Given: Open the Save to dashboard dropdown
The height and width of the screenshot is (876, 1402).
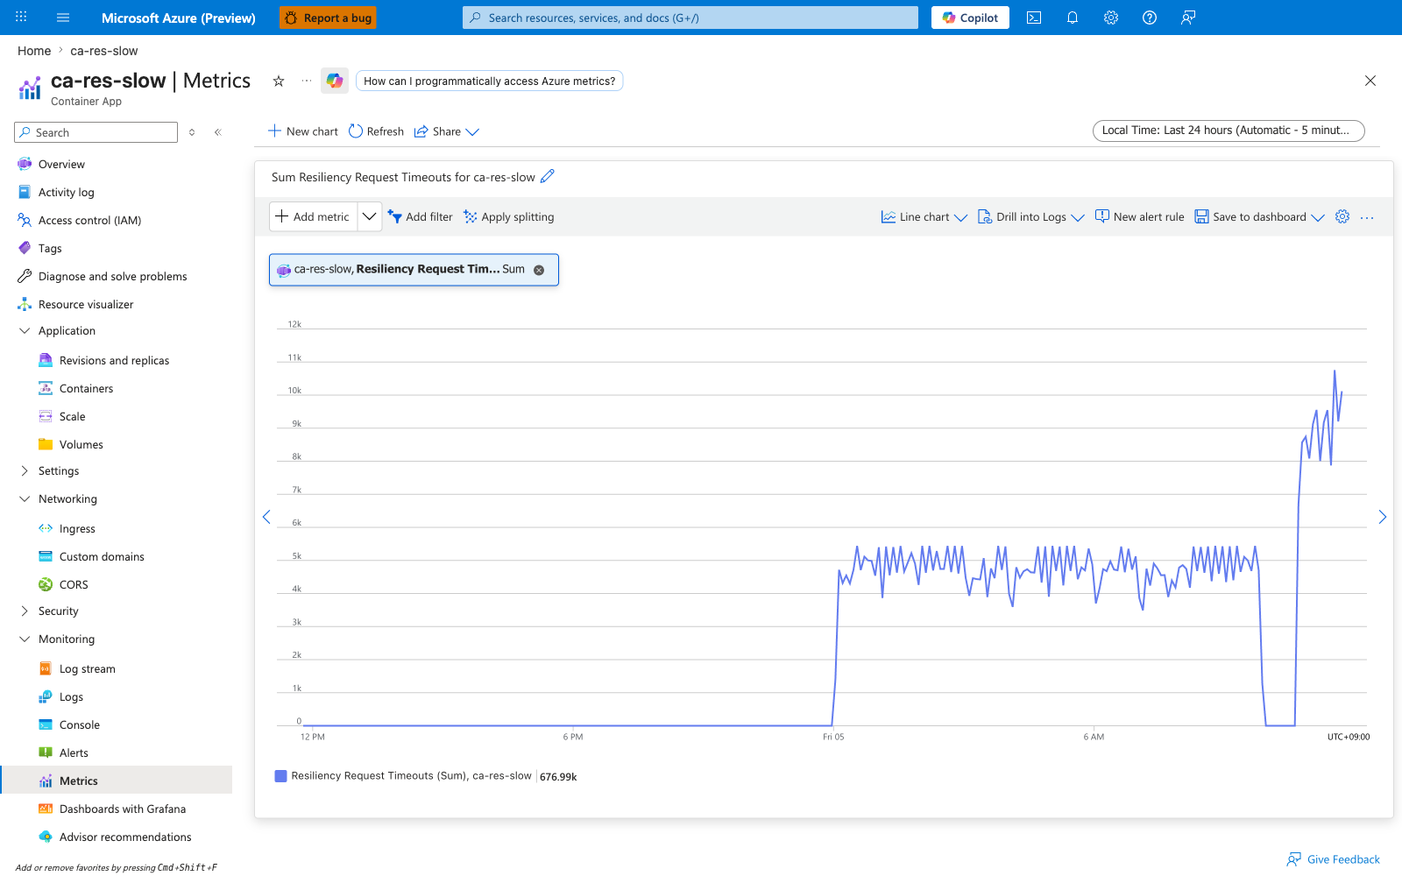Looking at the screenshot, I should click(1260, 216).
